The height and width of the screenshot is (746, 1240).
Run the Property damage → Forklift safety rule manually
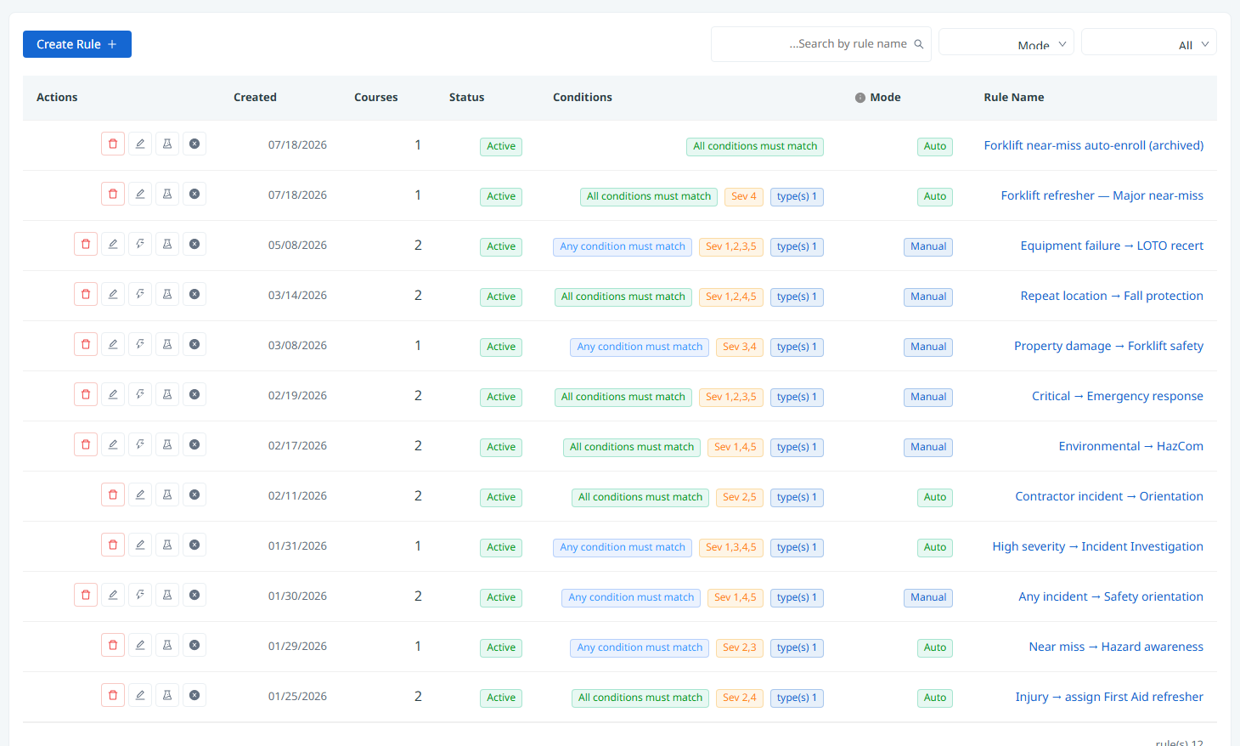pyautogui.click(x=140, y=345)
